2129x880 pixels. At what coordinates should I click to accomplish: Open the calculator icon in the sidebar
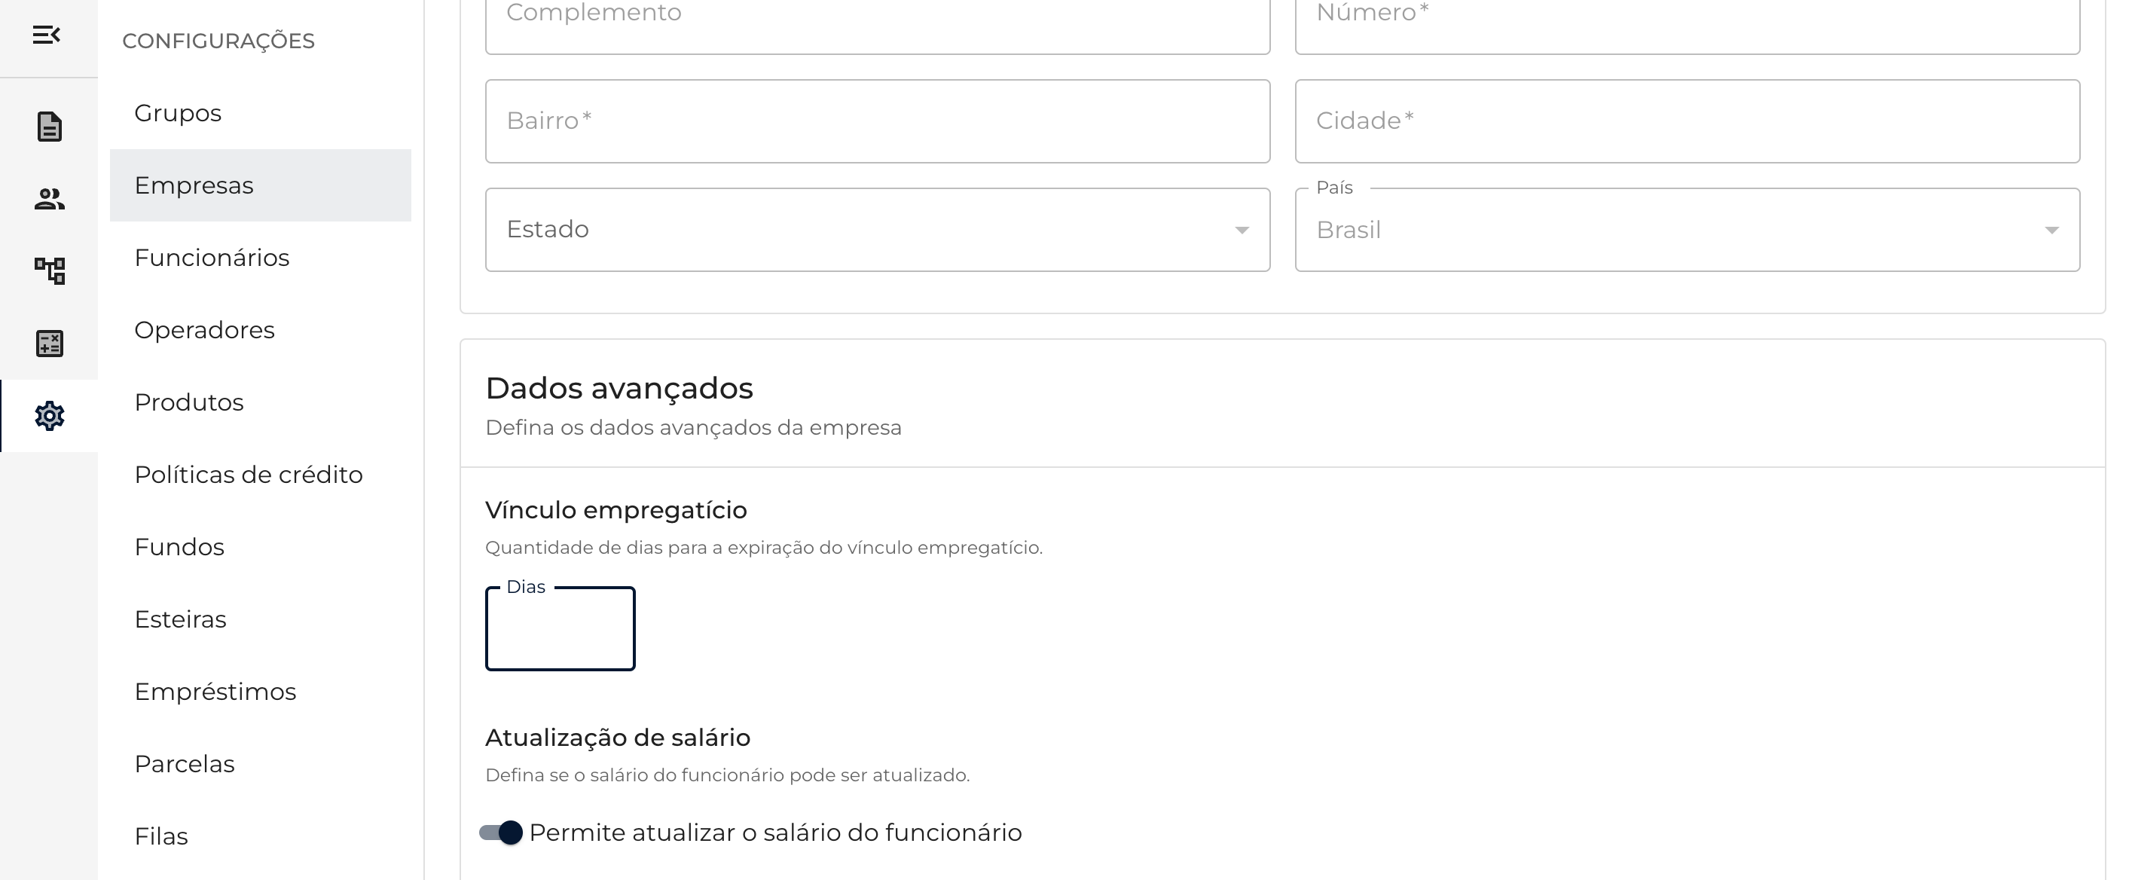coord(50,343)
